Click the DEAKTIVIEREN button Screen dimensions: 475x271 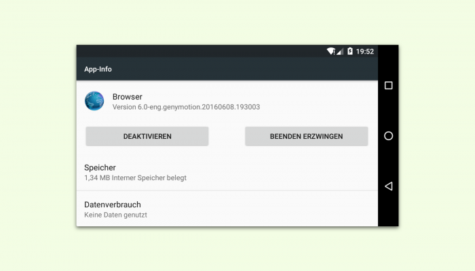click(147, 136)
